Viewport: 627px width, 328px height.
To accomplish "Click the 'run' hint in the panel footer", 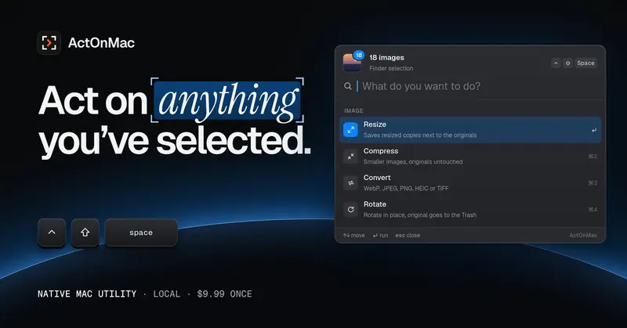I will (x=380, y=236).
